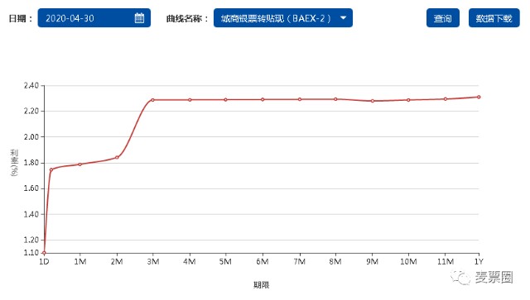Click the 数据下载 download button
This screenshot has height=300, width=530.
pos(494,18)
